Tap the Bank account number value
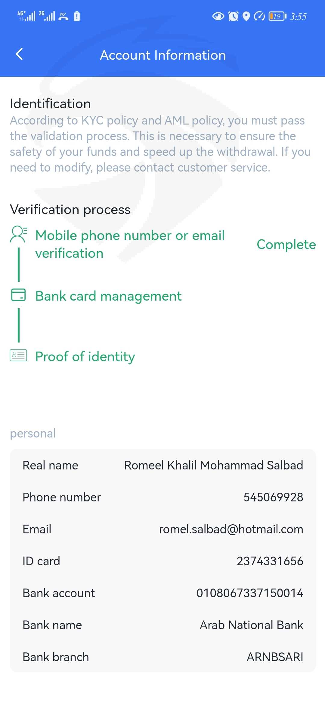The height and width of the screenshot is (720, 325). (250, 593)
